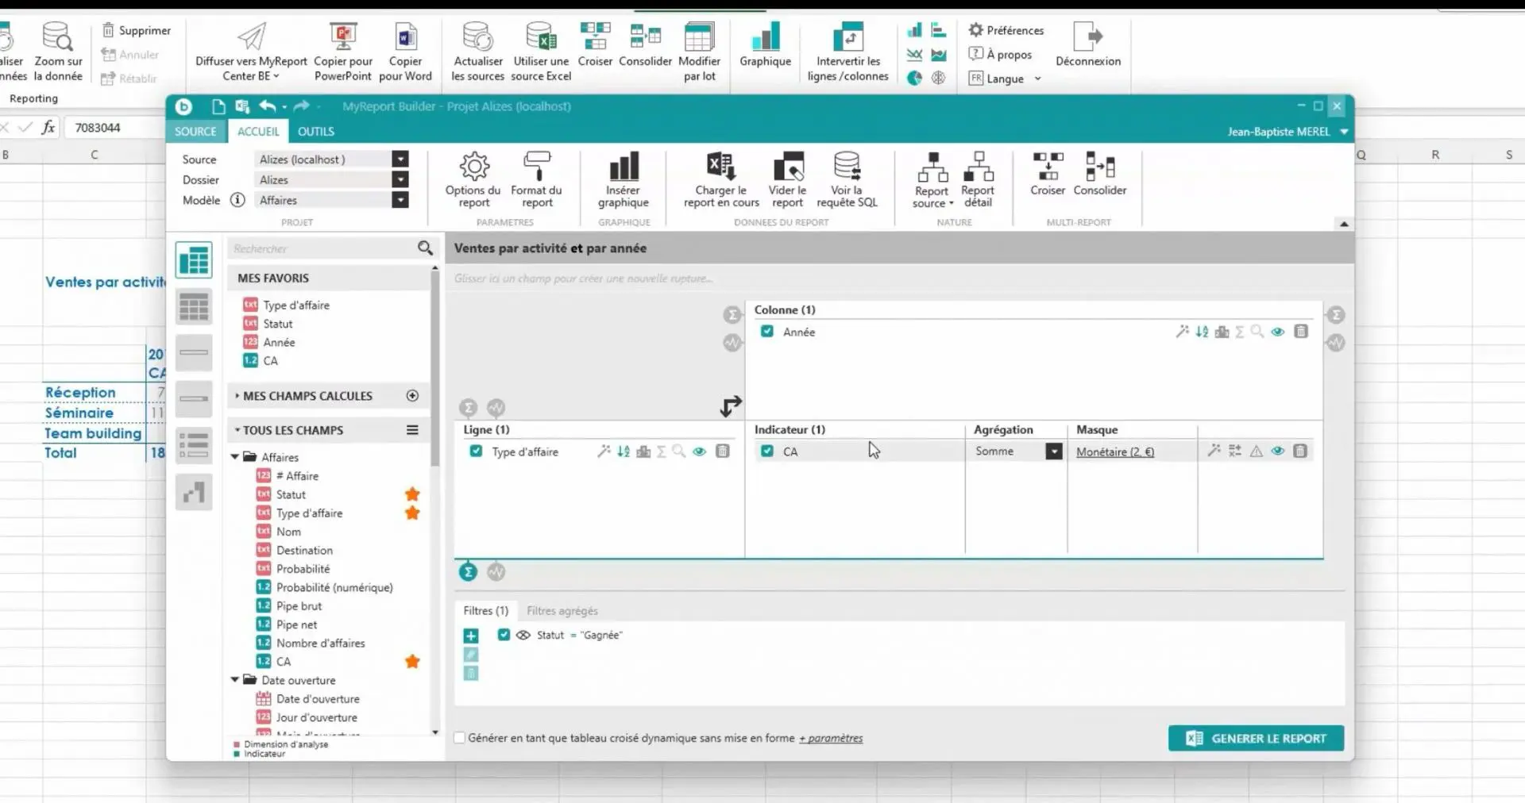Open the Modèle Affaires dropdown

[400, 201]
